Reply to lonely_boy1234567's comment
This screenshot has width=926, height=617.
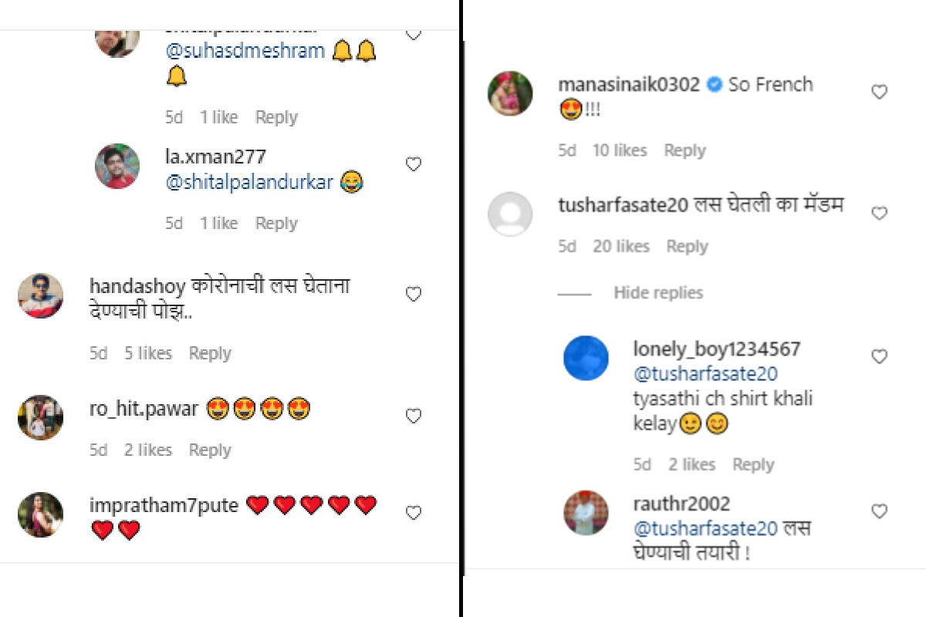pos(752,464)
